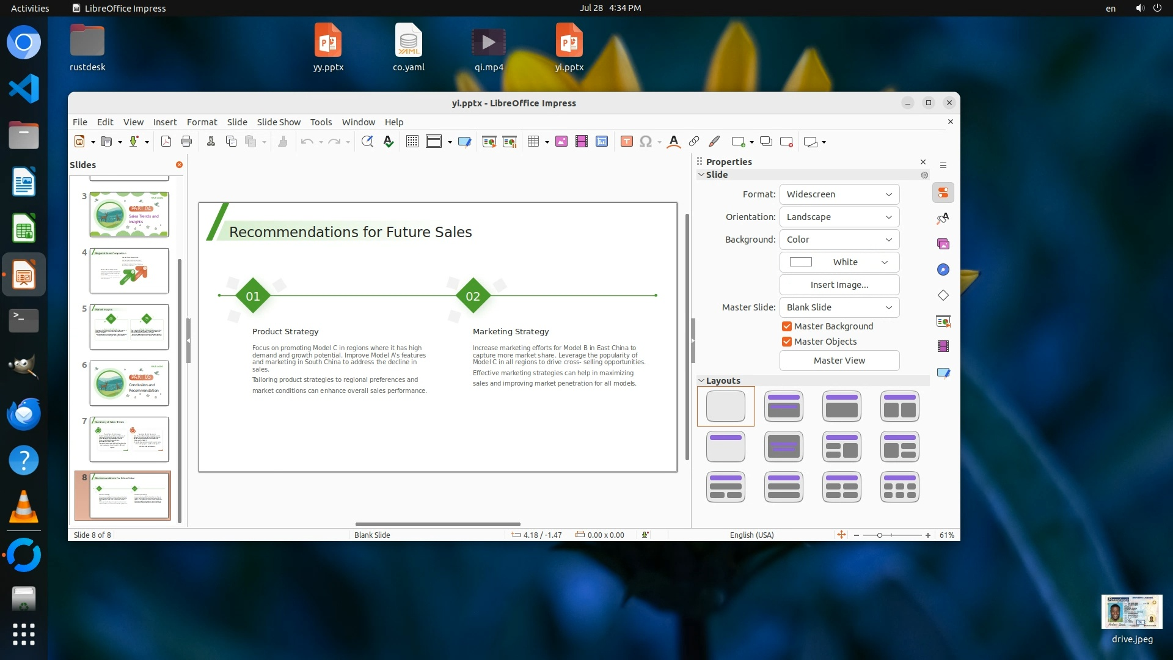Click the Export as PDF toolbar icon
The width and height of the screenshot is (1173, 660).
point(166,142)
